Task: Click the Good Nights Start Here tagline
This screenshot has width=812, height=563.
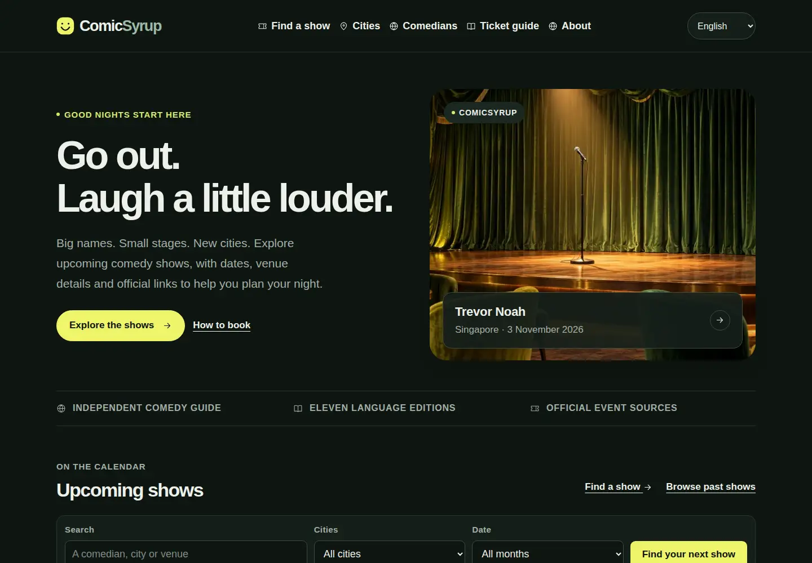Action: click(x=127, y=115)
